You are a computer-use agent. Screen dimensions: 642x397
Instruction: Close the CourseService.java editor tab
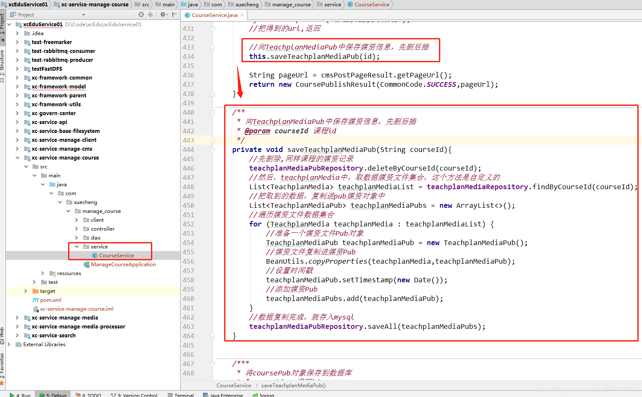click(x=242, y=15)
